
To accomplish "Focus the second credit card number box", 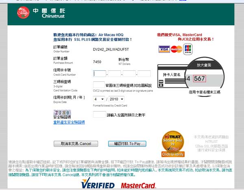I will [x=114, y=74].
